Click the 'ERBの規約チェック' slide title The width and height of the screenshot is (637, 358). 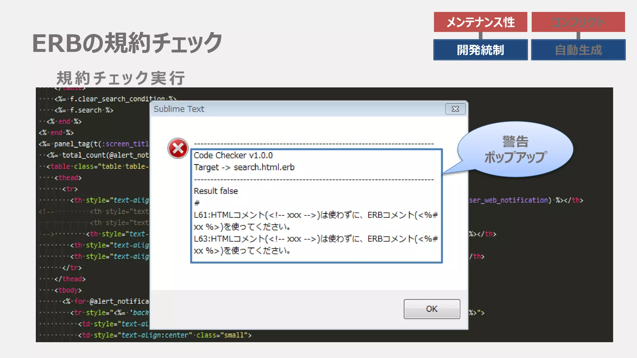[127, 43]
